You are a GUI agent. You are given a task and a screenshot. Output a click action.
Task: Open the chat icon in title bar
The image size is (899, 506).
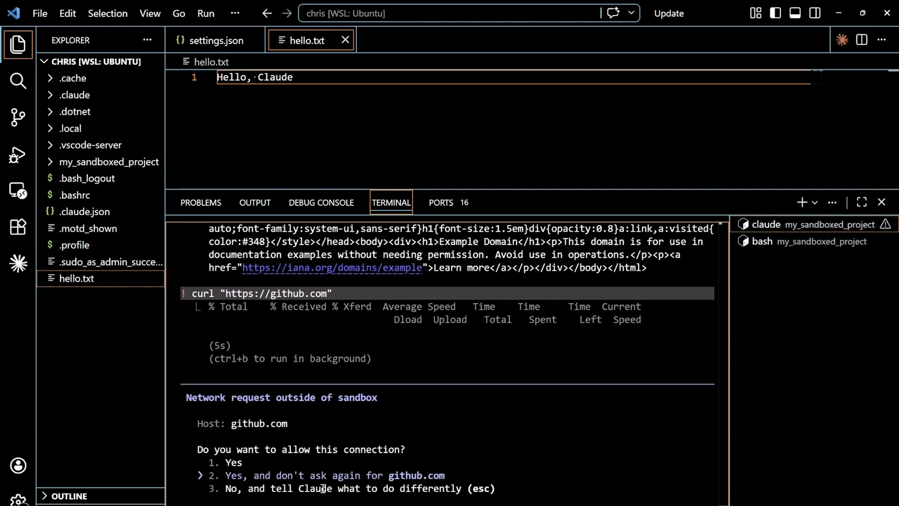tap(613, 12)
